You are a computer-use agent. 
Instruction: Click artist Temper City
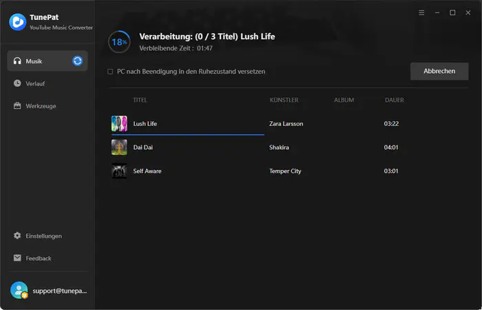pos(285,171)
